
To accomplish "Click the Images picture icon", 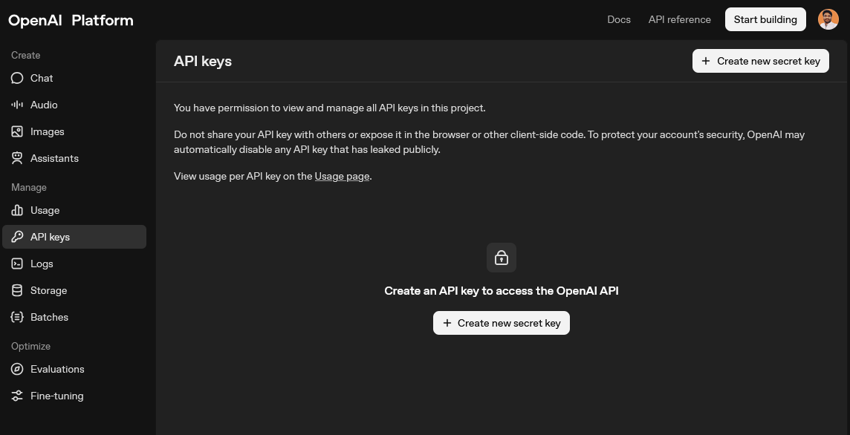I will tap(17, 131).
